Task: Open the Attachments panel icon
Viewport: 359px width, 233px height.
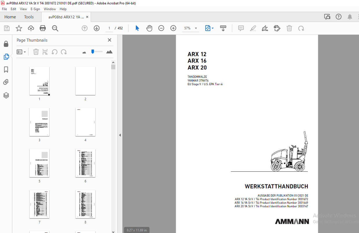Action: click(6, 82)
